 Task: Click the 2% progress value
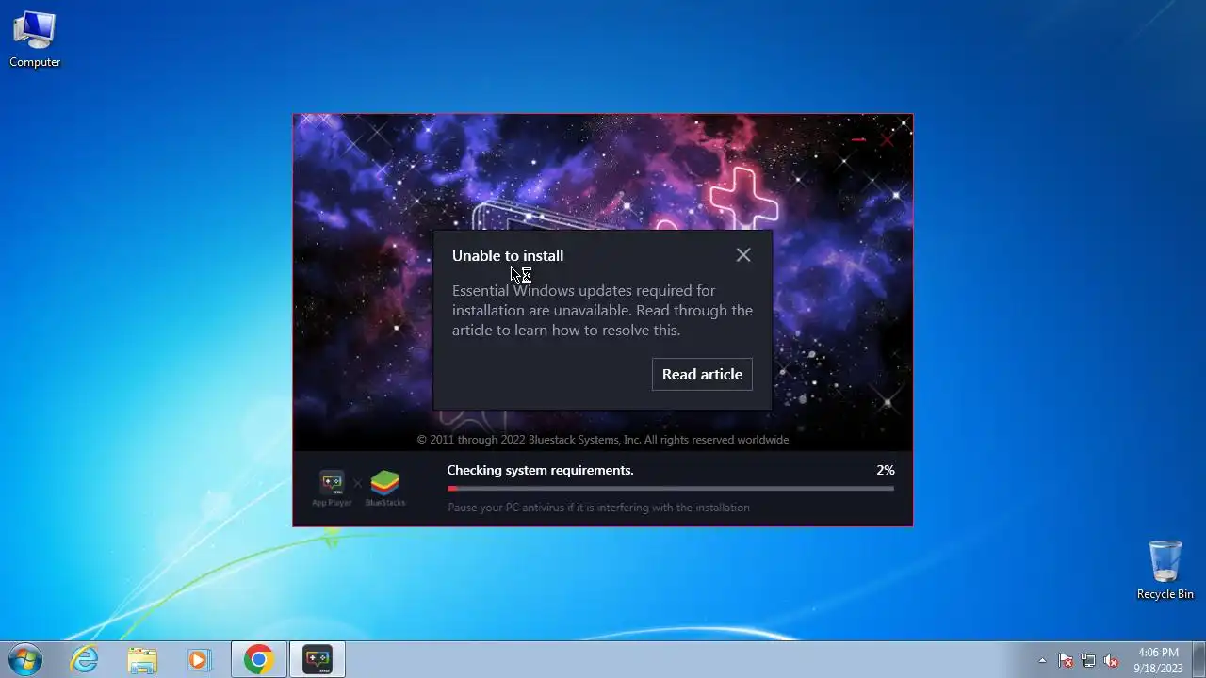886,470
